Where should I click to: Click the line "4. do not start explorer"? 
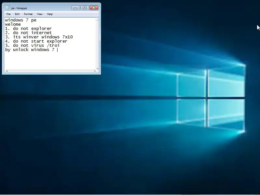(36, 41)
